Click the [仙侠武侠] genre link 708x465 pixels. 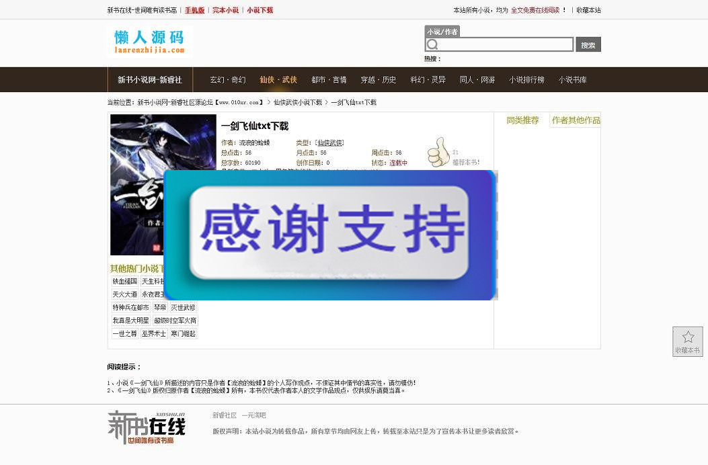coord(329,142)
